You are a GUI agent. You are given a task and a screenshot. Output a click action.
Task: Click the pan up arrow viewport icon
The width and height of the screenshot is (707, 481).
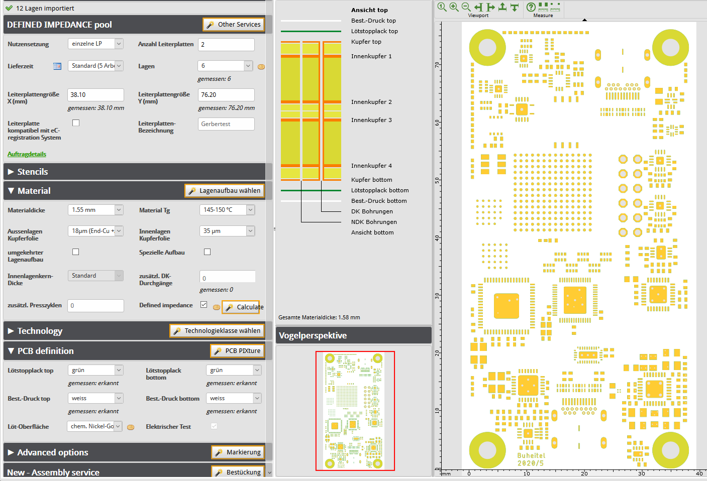[502, 7]
